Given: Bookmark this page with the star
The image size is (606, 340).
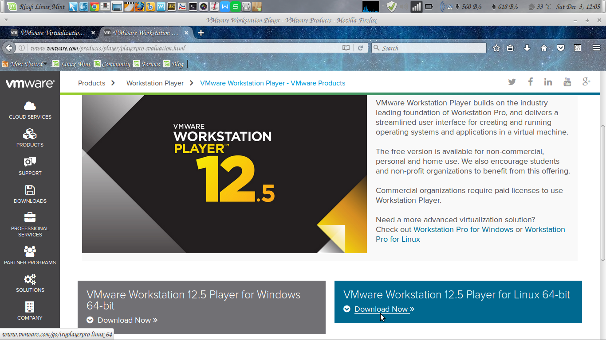Looking at the screenshot, I should (496, 48).
